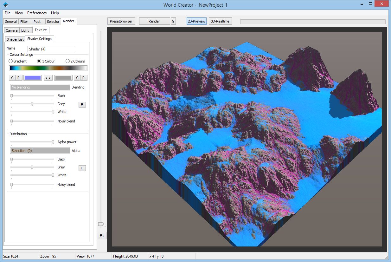391x262 pixels.
Task: Click the G button beside Render
Action: point(173,21)
